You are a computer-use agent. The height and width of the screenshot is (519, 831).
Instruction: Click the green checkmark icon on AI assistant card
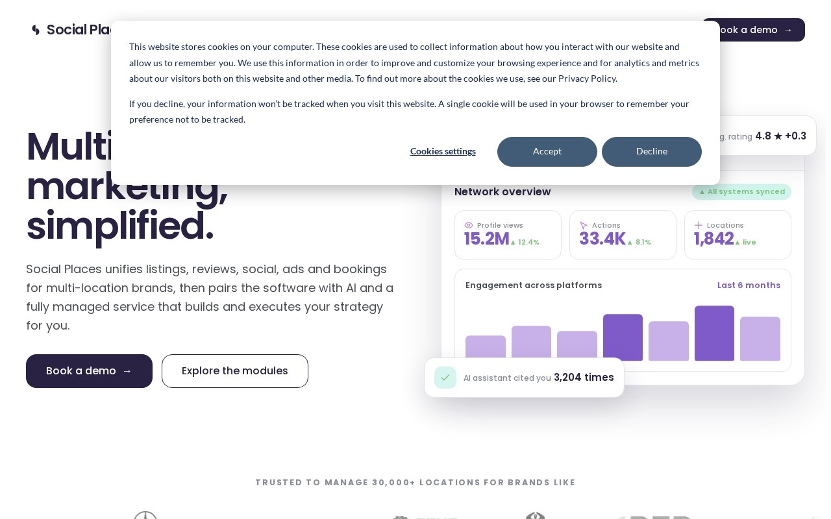tap(445, 378)
